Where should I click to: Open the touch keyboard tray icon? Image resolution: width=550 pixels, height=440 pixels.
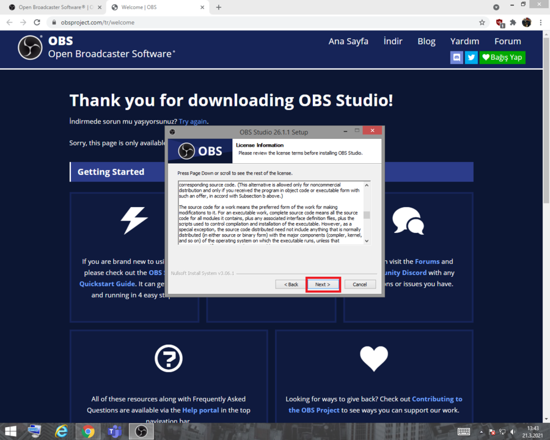coord(464,431)
